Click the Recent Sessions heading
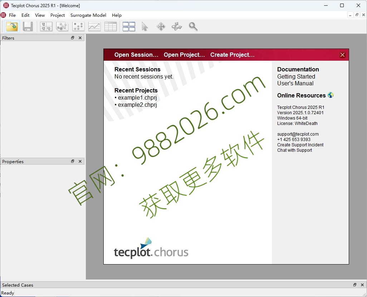 click(x=137, y=69)
